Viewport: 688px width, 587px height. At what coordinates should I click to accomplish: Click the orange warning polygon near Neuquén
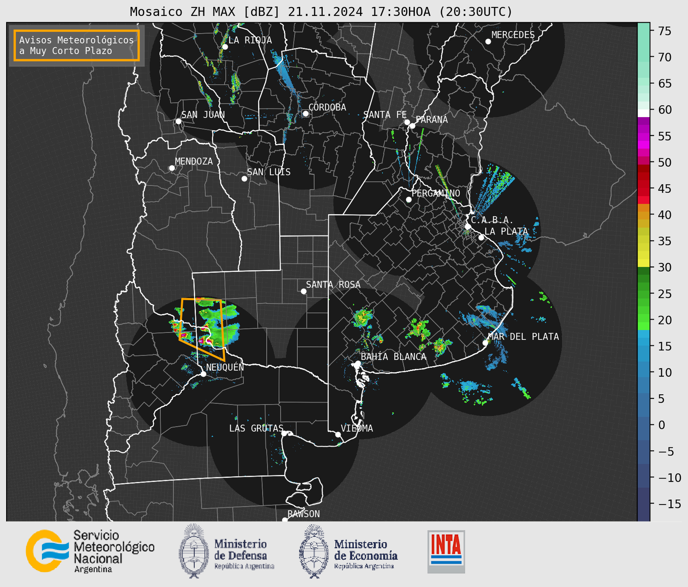point(202,329)
